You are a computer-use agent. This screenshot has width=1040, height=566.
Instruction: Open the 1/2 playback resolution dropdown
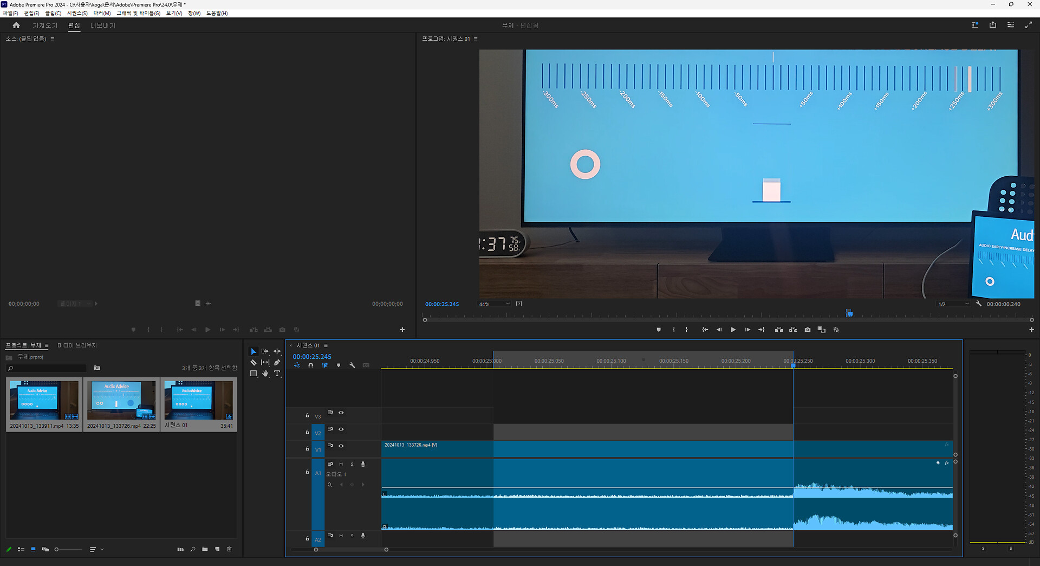pyautogui.click(x=953, y=304)
